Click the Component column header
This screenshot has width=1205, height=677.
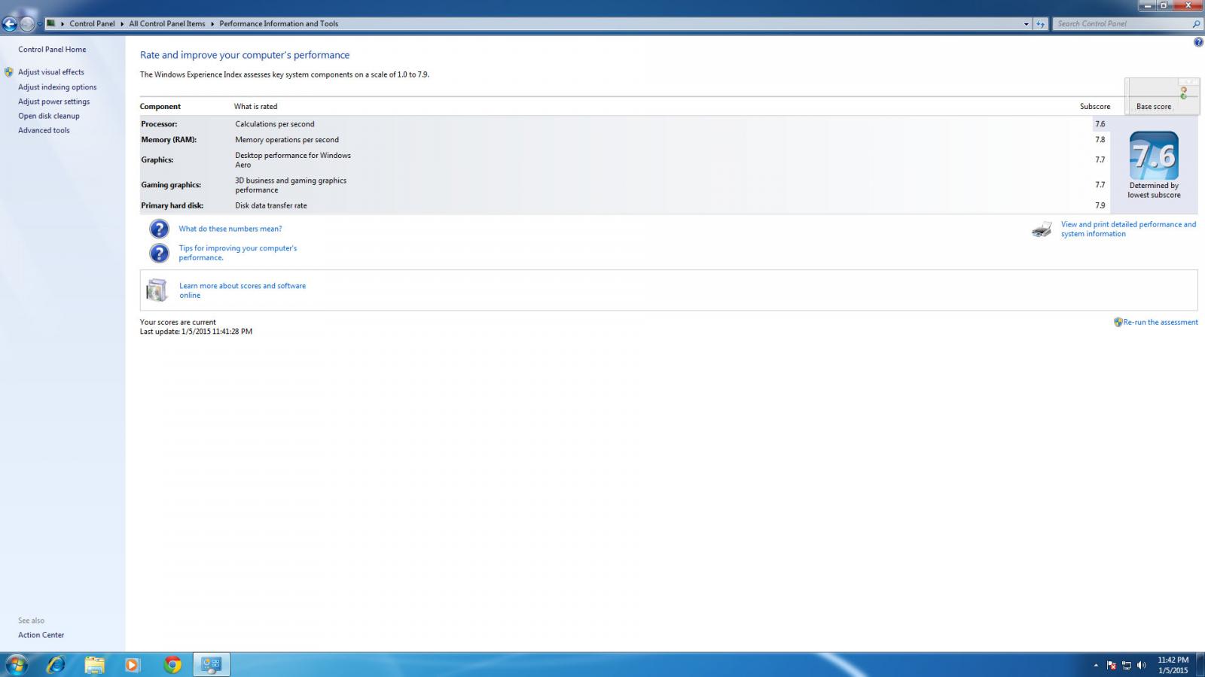pos(160,107)
